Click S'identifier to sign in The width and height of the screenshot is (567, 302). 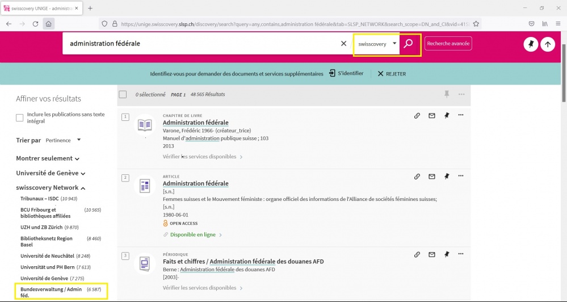click(346, 74)
